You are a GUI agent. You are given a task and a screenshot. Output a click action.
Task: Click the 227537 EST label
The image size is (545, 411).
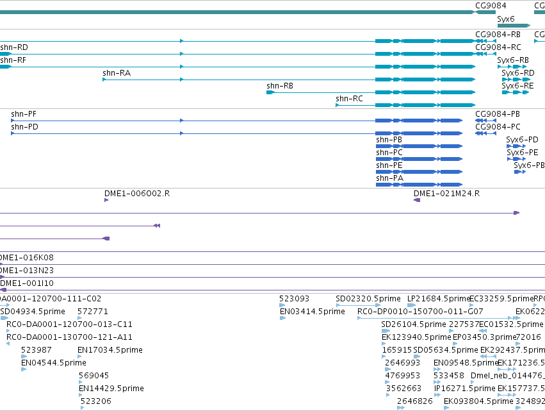tap(464, 324)
